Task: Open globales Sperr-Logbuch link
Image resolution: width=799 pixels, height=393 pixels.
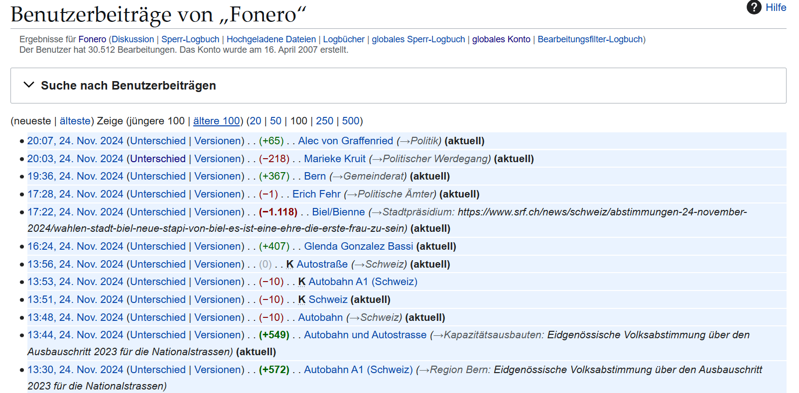Action: click(418, 39)
